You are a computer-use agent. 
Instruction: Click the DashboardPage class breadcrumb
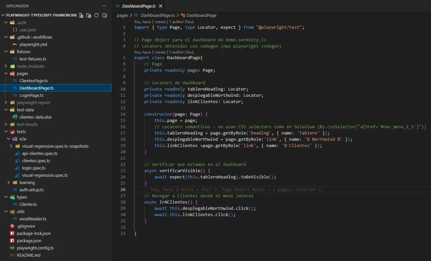click(201, 15)
